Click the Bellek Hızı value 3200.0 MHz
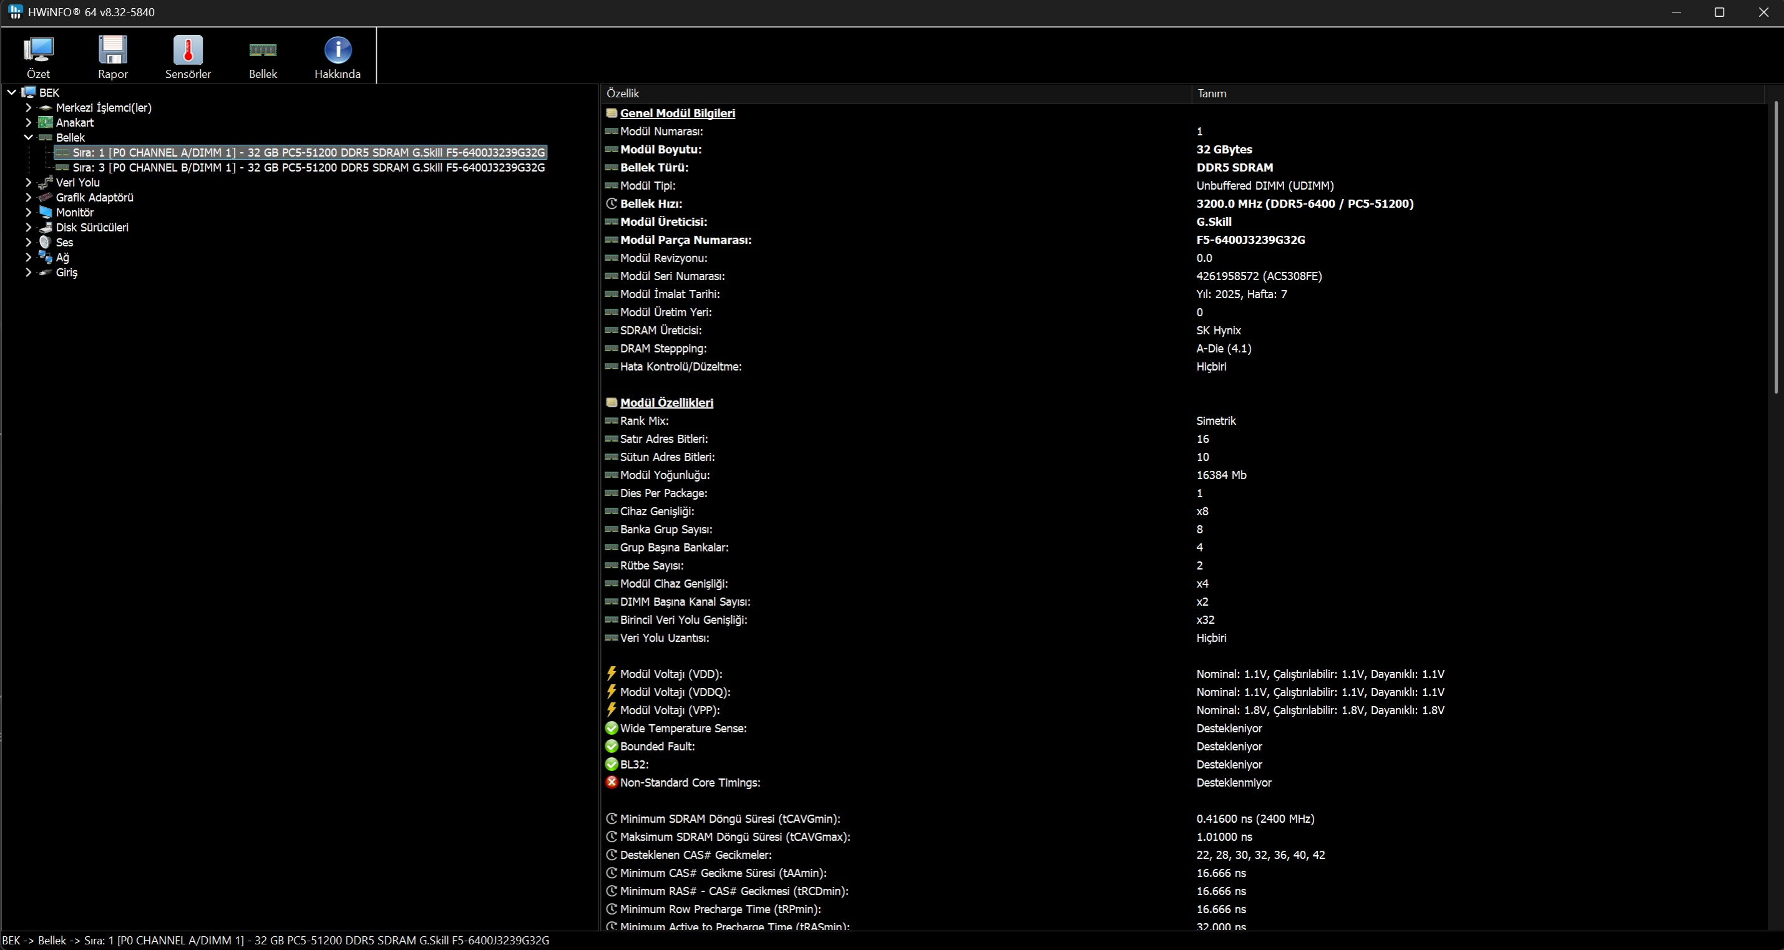1784x950 pixels. (x=1305, y=203)
